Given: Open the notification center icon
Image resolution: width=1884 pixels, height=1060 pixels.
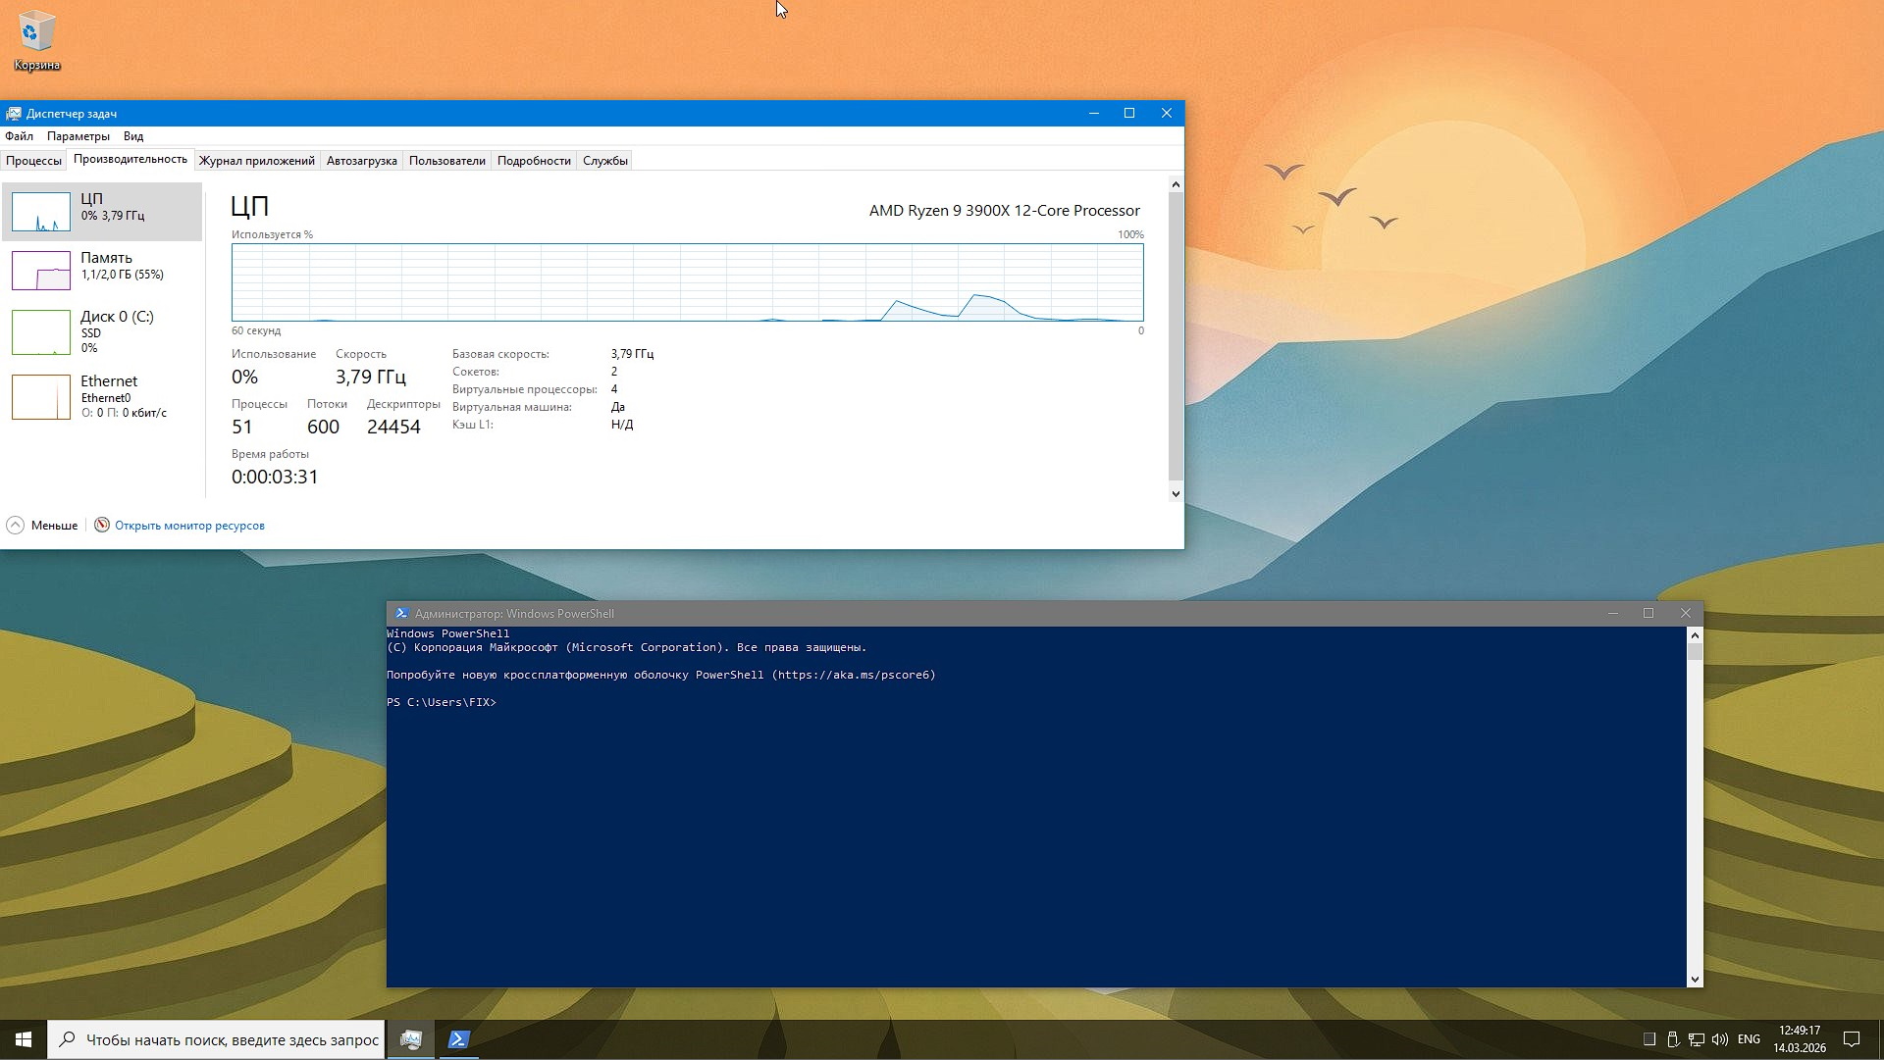Looking at the screenshot, I should point(1852,1039).
